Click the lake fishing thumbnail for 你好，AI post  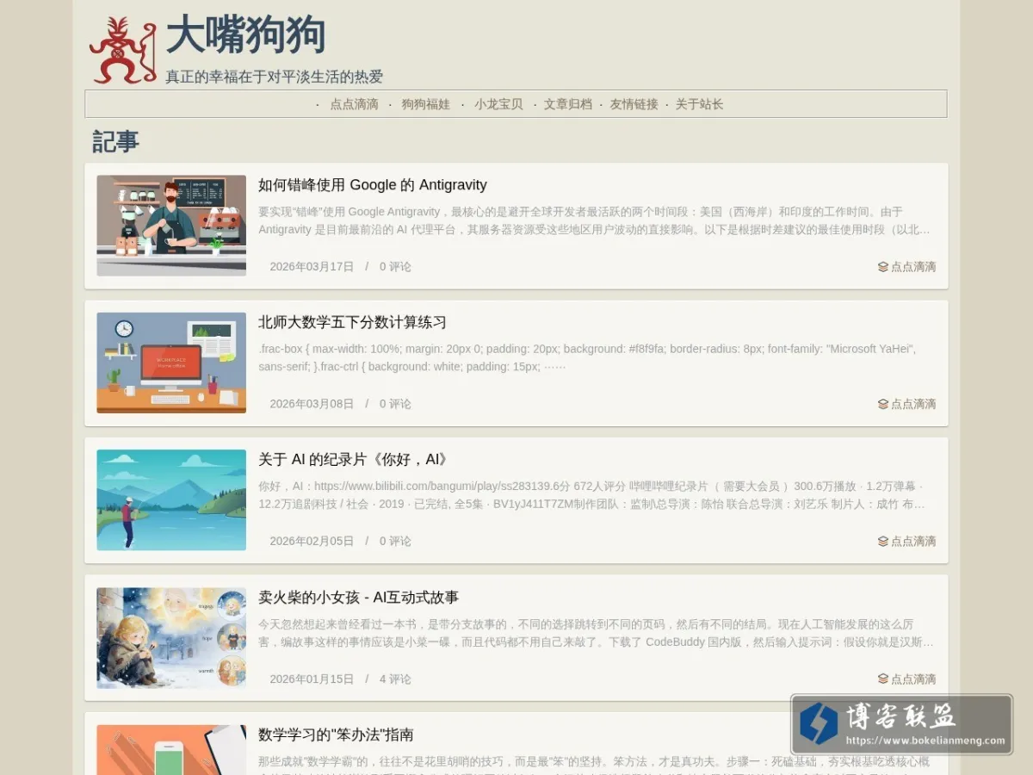[x=171, y=500]
